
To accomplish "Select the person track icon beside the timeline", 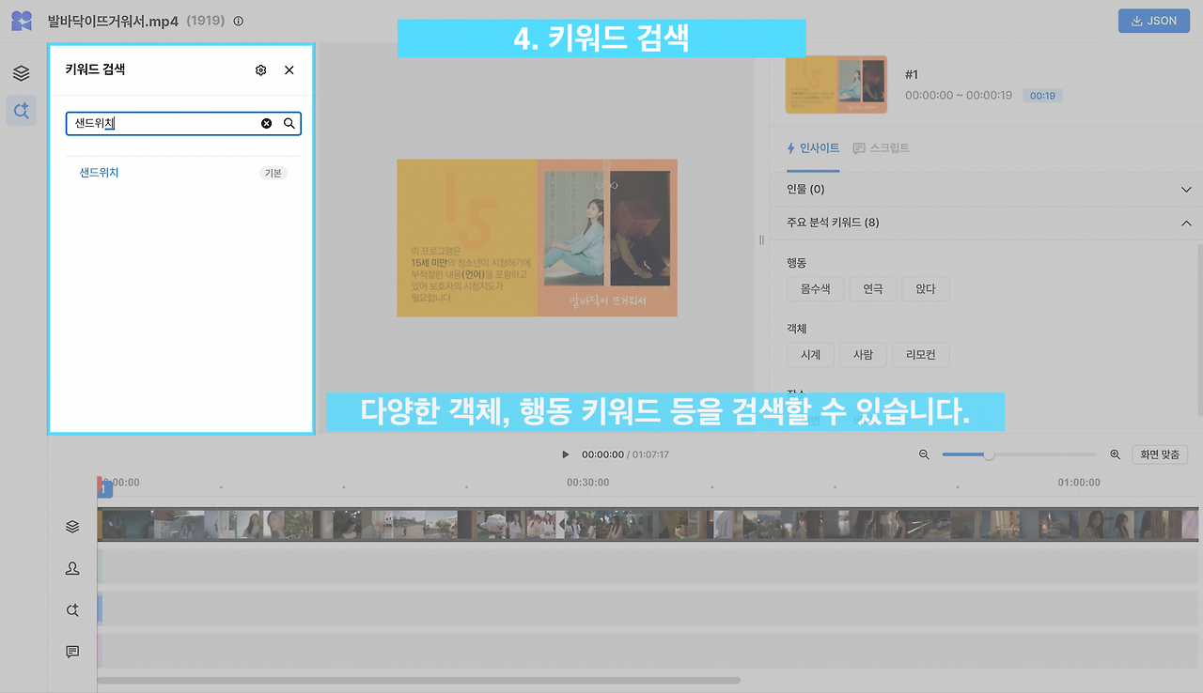I will point(72,568).
